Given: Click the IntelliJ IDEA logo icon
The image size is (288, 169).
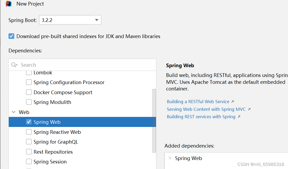Looking at the screenshot, I should (x=9, y=4).
